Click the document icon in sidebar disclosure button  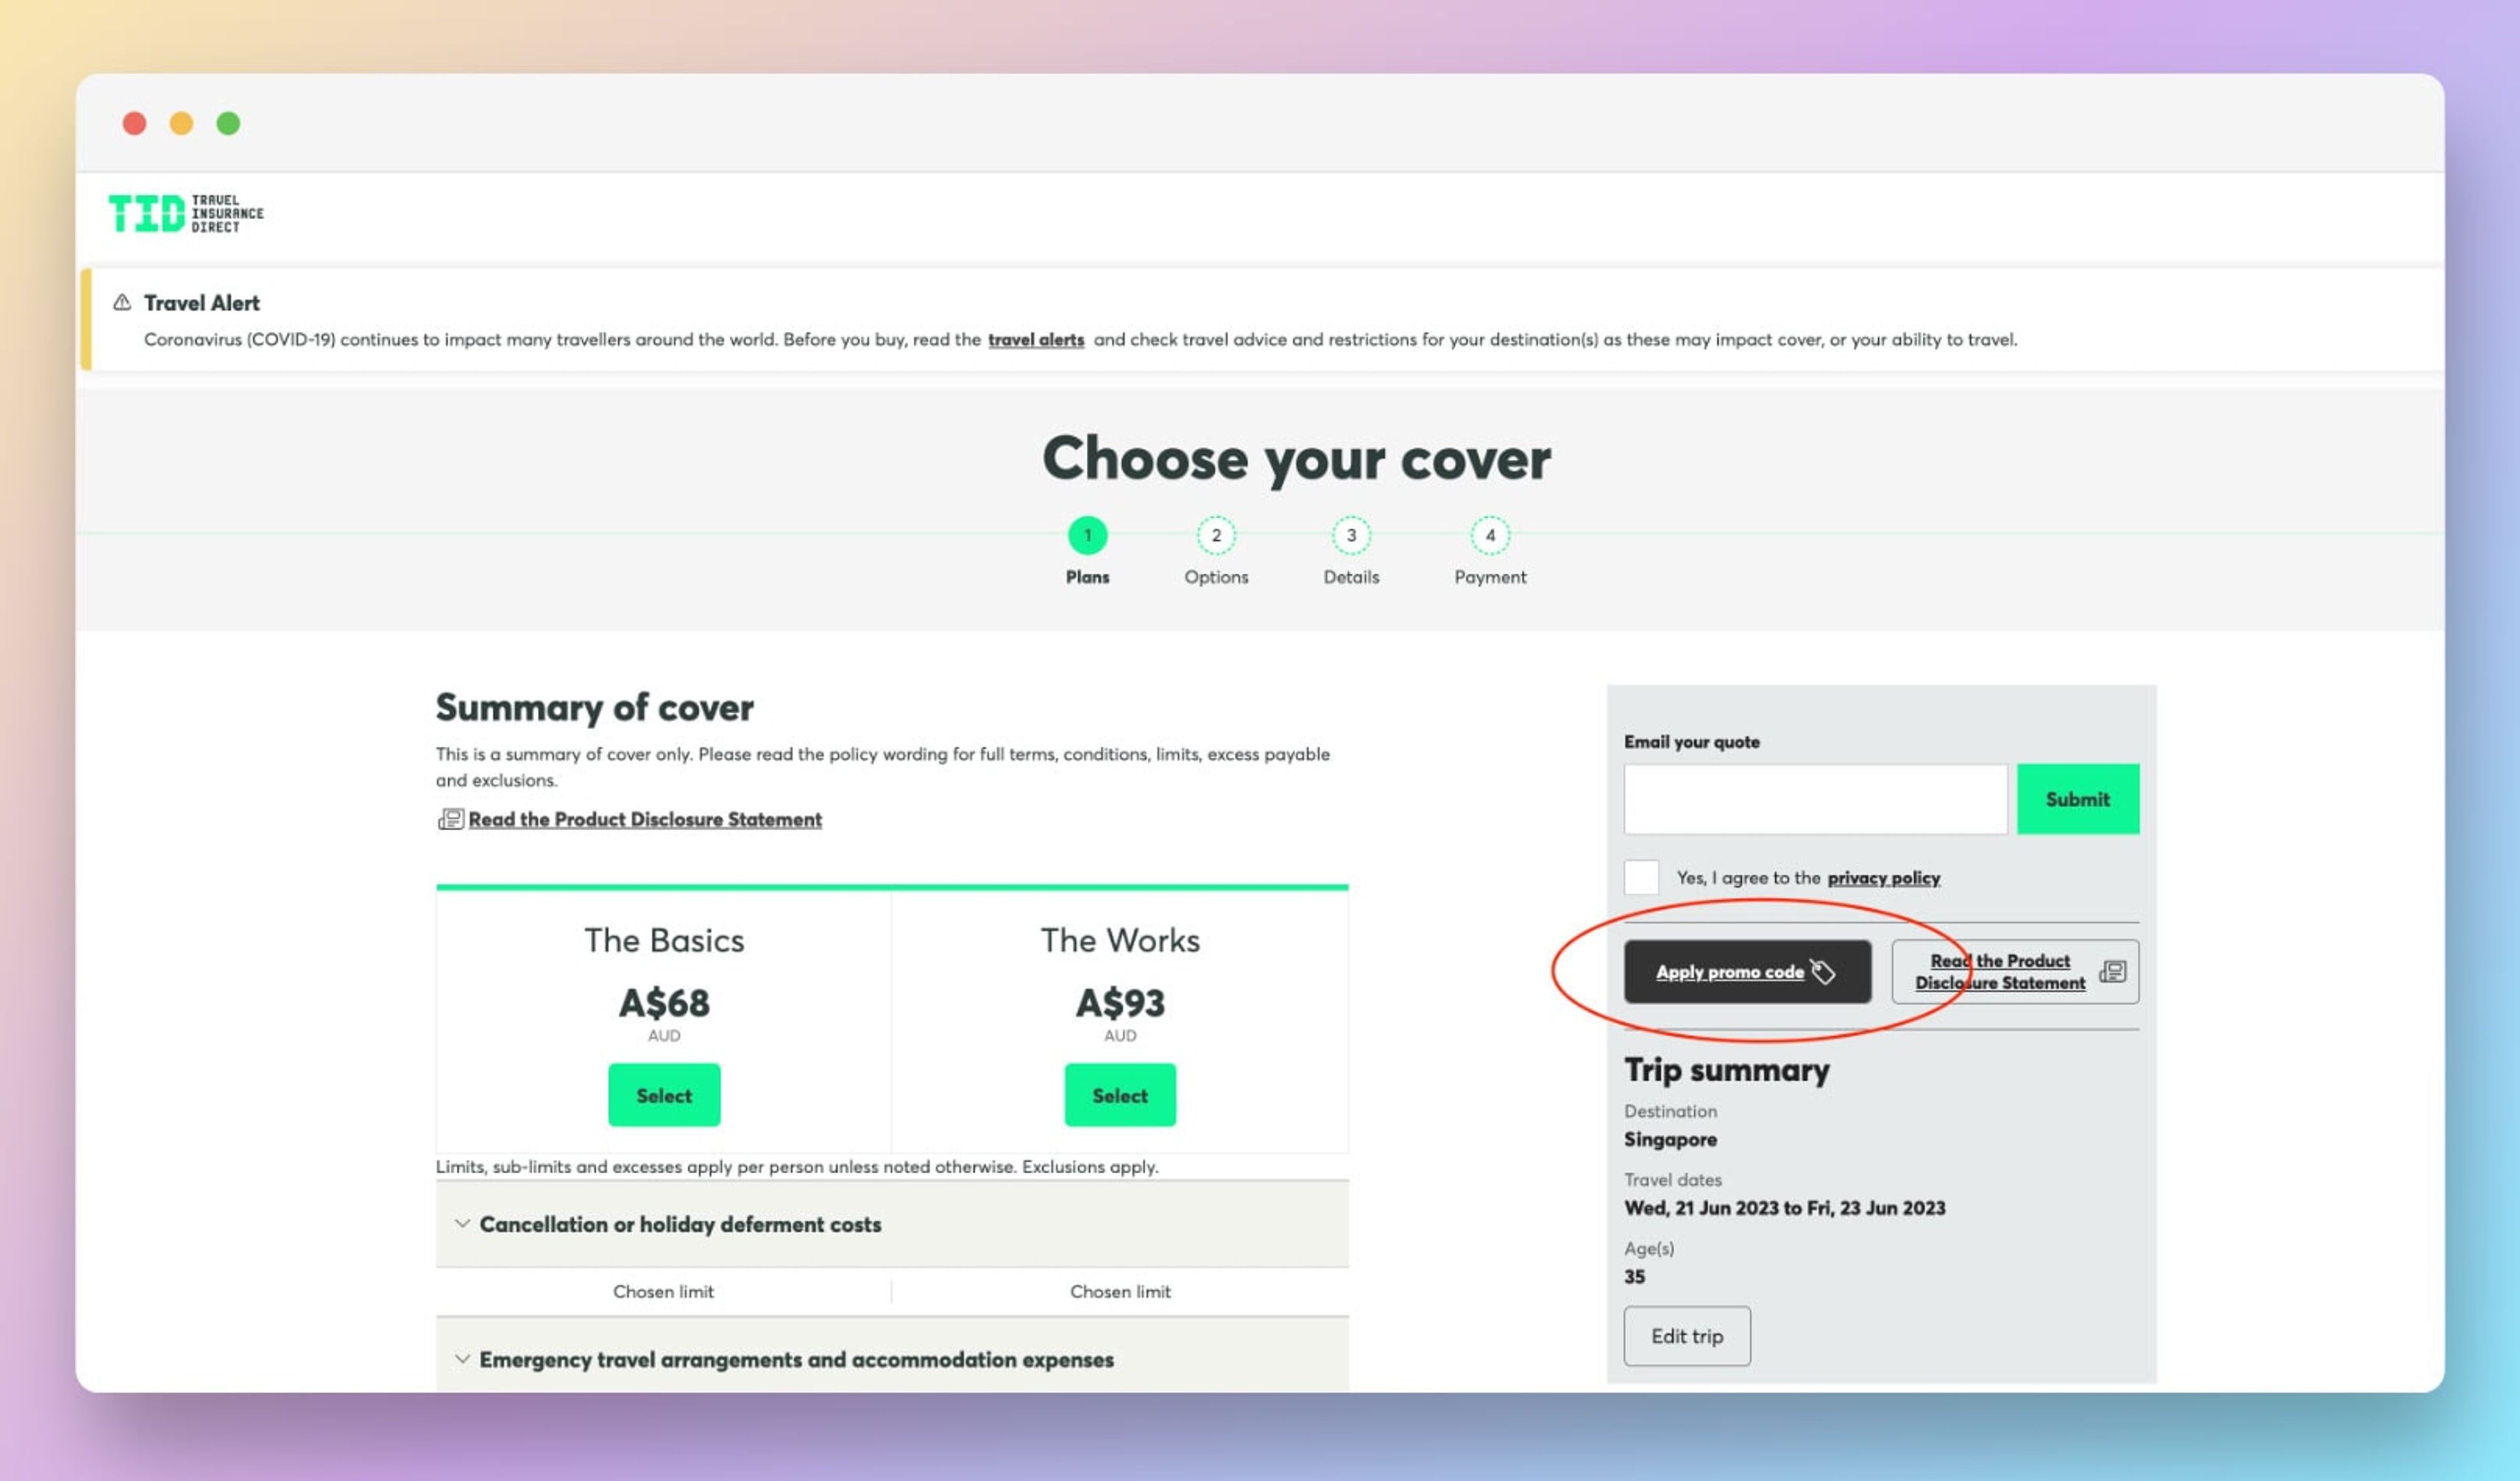[2112, 971]
